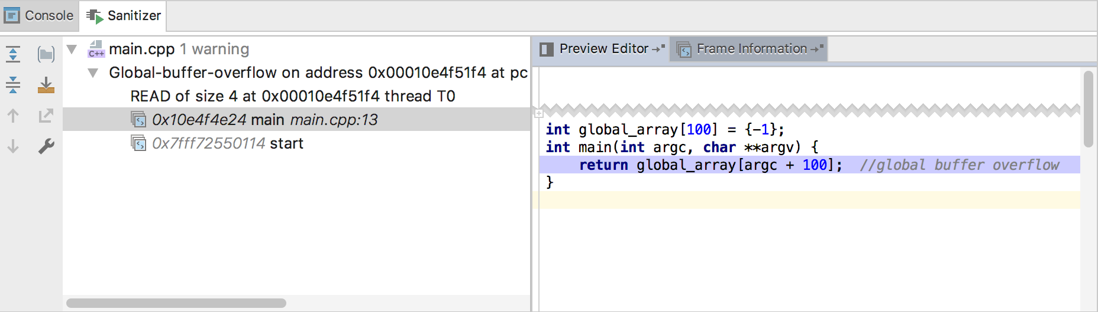Click the export icon with diagonal arrow

click(x=46, y=116)
